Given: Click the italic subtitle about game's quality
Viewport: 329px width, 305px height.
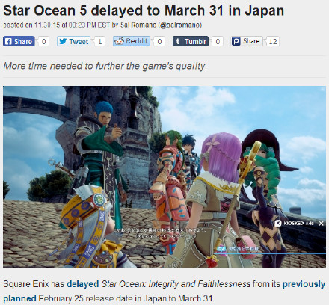Looking at the screenshot, I should point(105,66).
